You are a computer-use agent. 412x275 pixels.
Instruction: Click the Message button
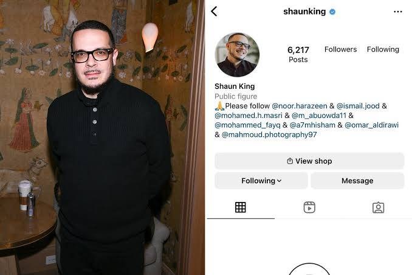click(357, 181)
